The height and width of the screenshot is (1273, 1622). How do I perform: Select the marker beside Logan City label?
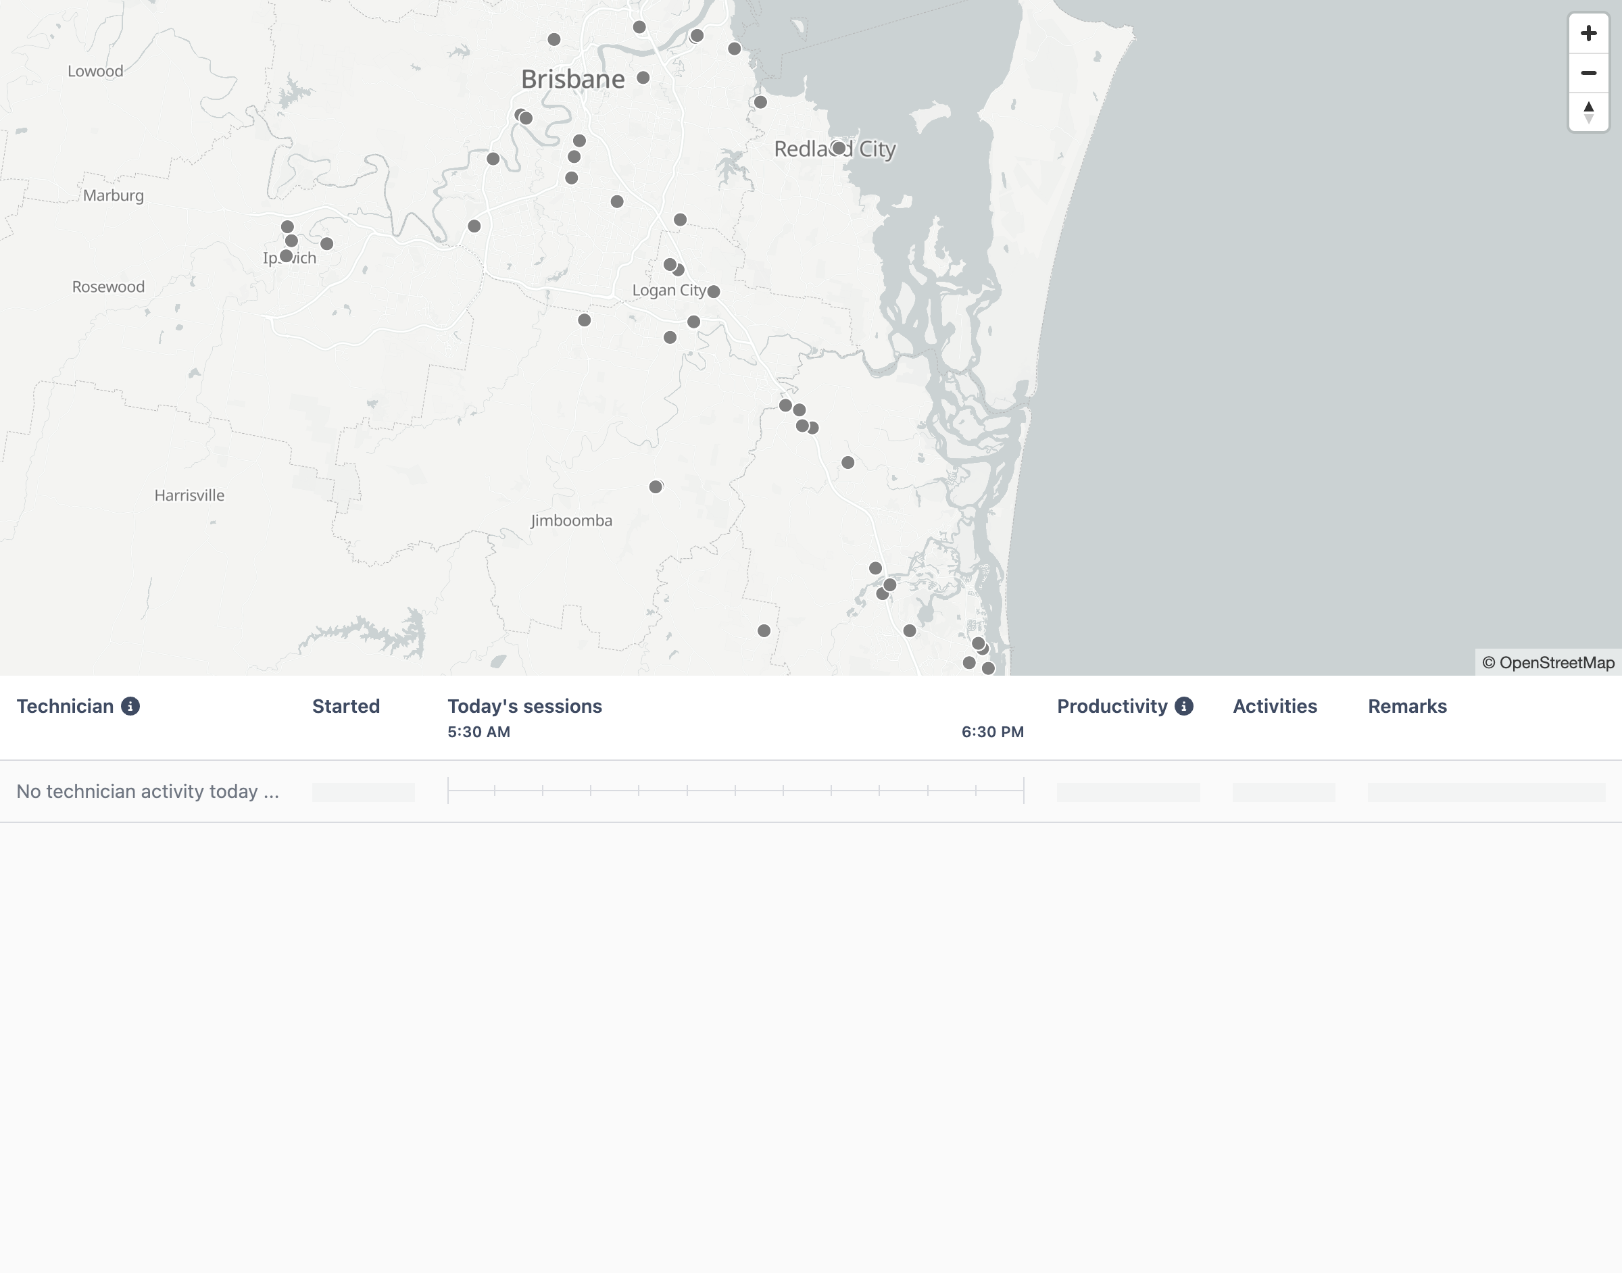point(714,291)
